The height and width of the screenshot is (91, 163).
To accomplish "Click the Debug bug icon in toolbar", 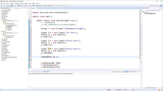I will 30,6.
